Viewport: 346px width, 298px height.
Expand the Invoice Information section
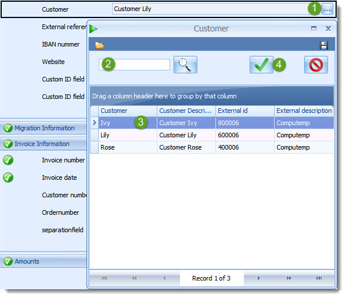pyautogui.click(x=43, y=144)
